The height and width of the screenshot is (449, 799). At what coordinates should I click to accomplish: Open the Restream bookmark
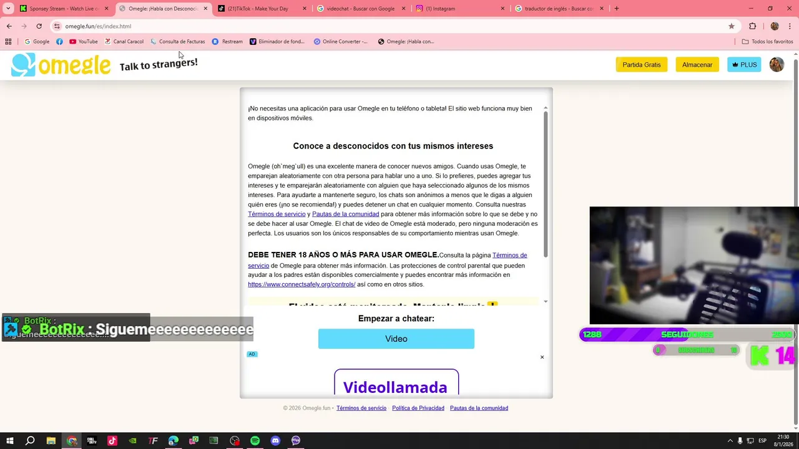coord(227,42)
